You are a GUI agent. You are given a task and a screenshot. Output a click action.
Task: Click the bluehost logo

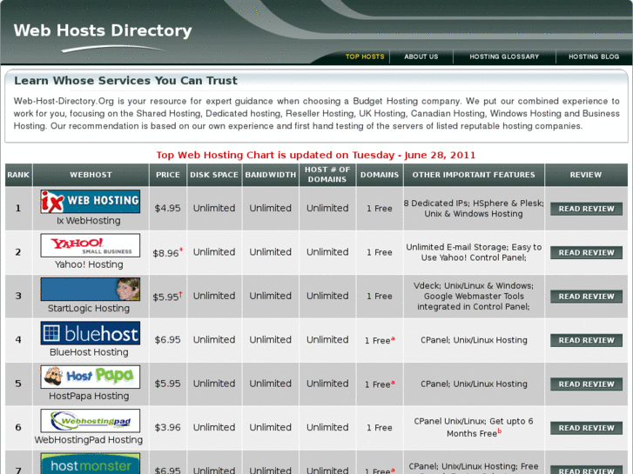pos(91,333)
